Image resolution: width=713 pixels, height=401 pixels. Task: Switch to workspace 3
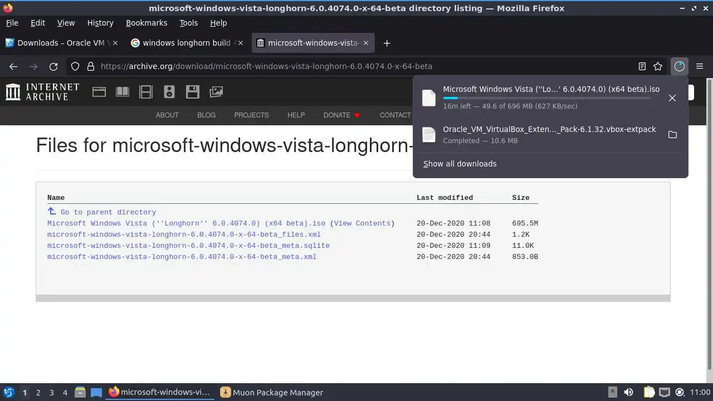pyautogui.click(x=51, y=393)
